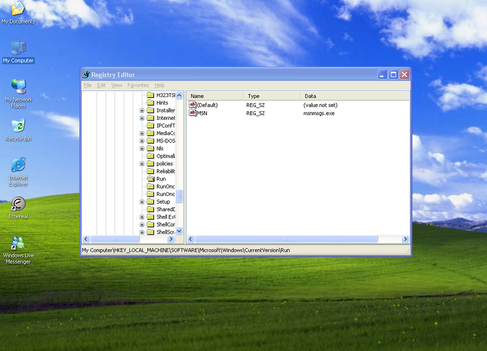Select the MSN value name
This screenshot has height=351, width=487.
click(202, 113)
